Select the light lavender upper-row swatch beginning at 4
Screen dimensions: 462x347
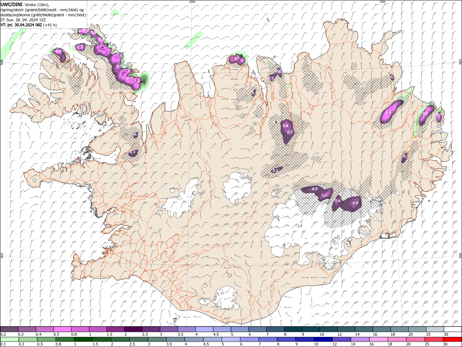click(204, 329)
